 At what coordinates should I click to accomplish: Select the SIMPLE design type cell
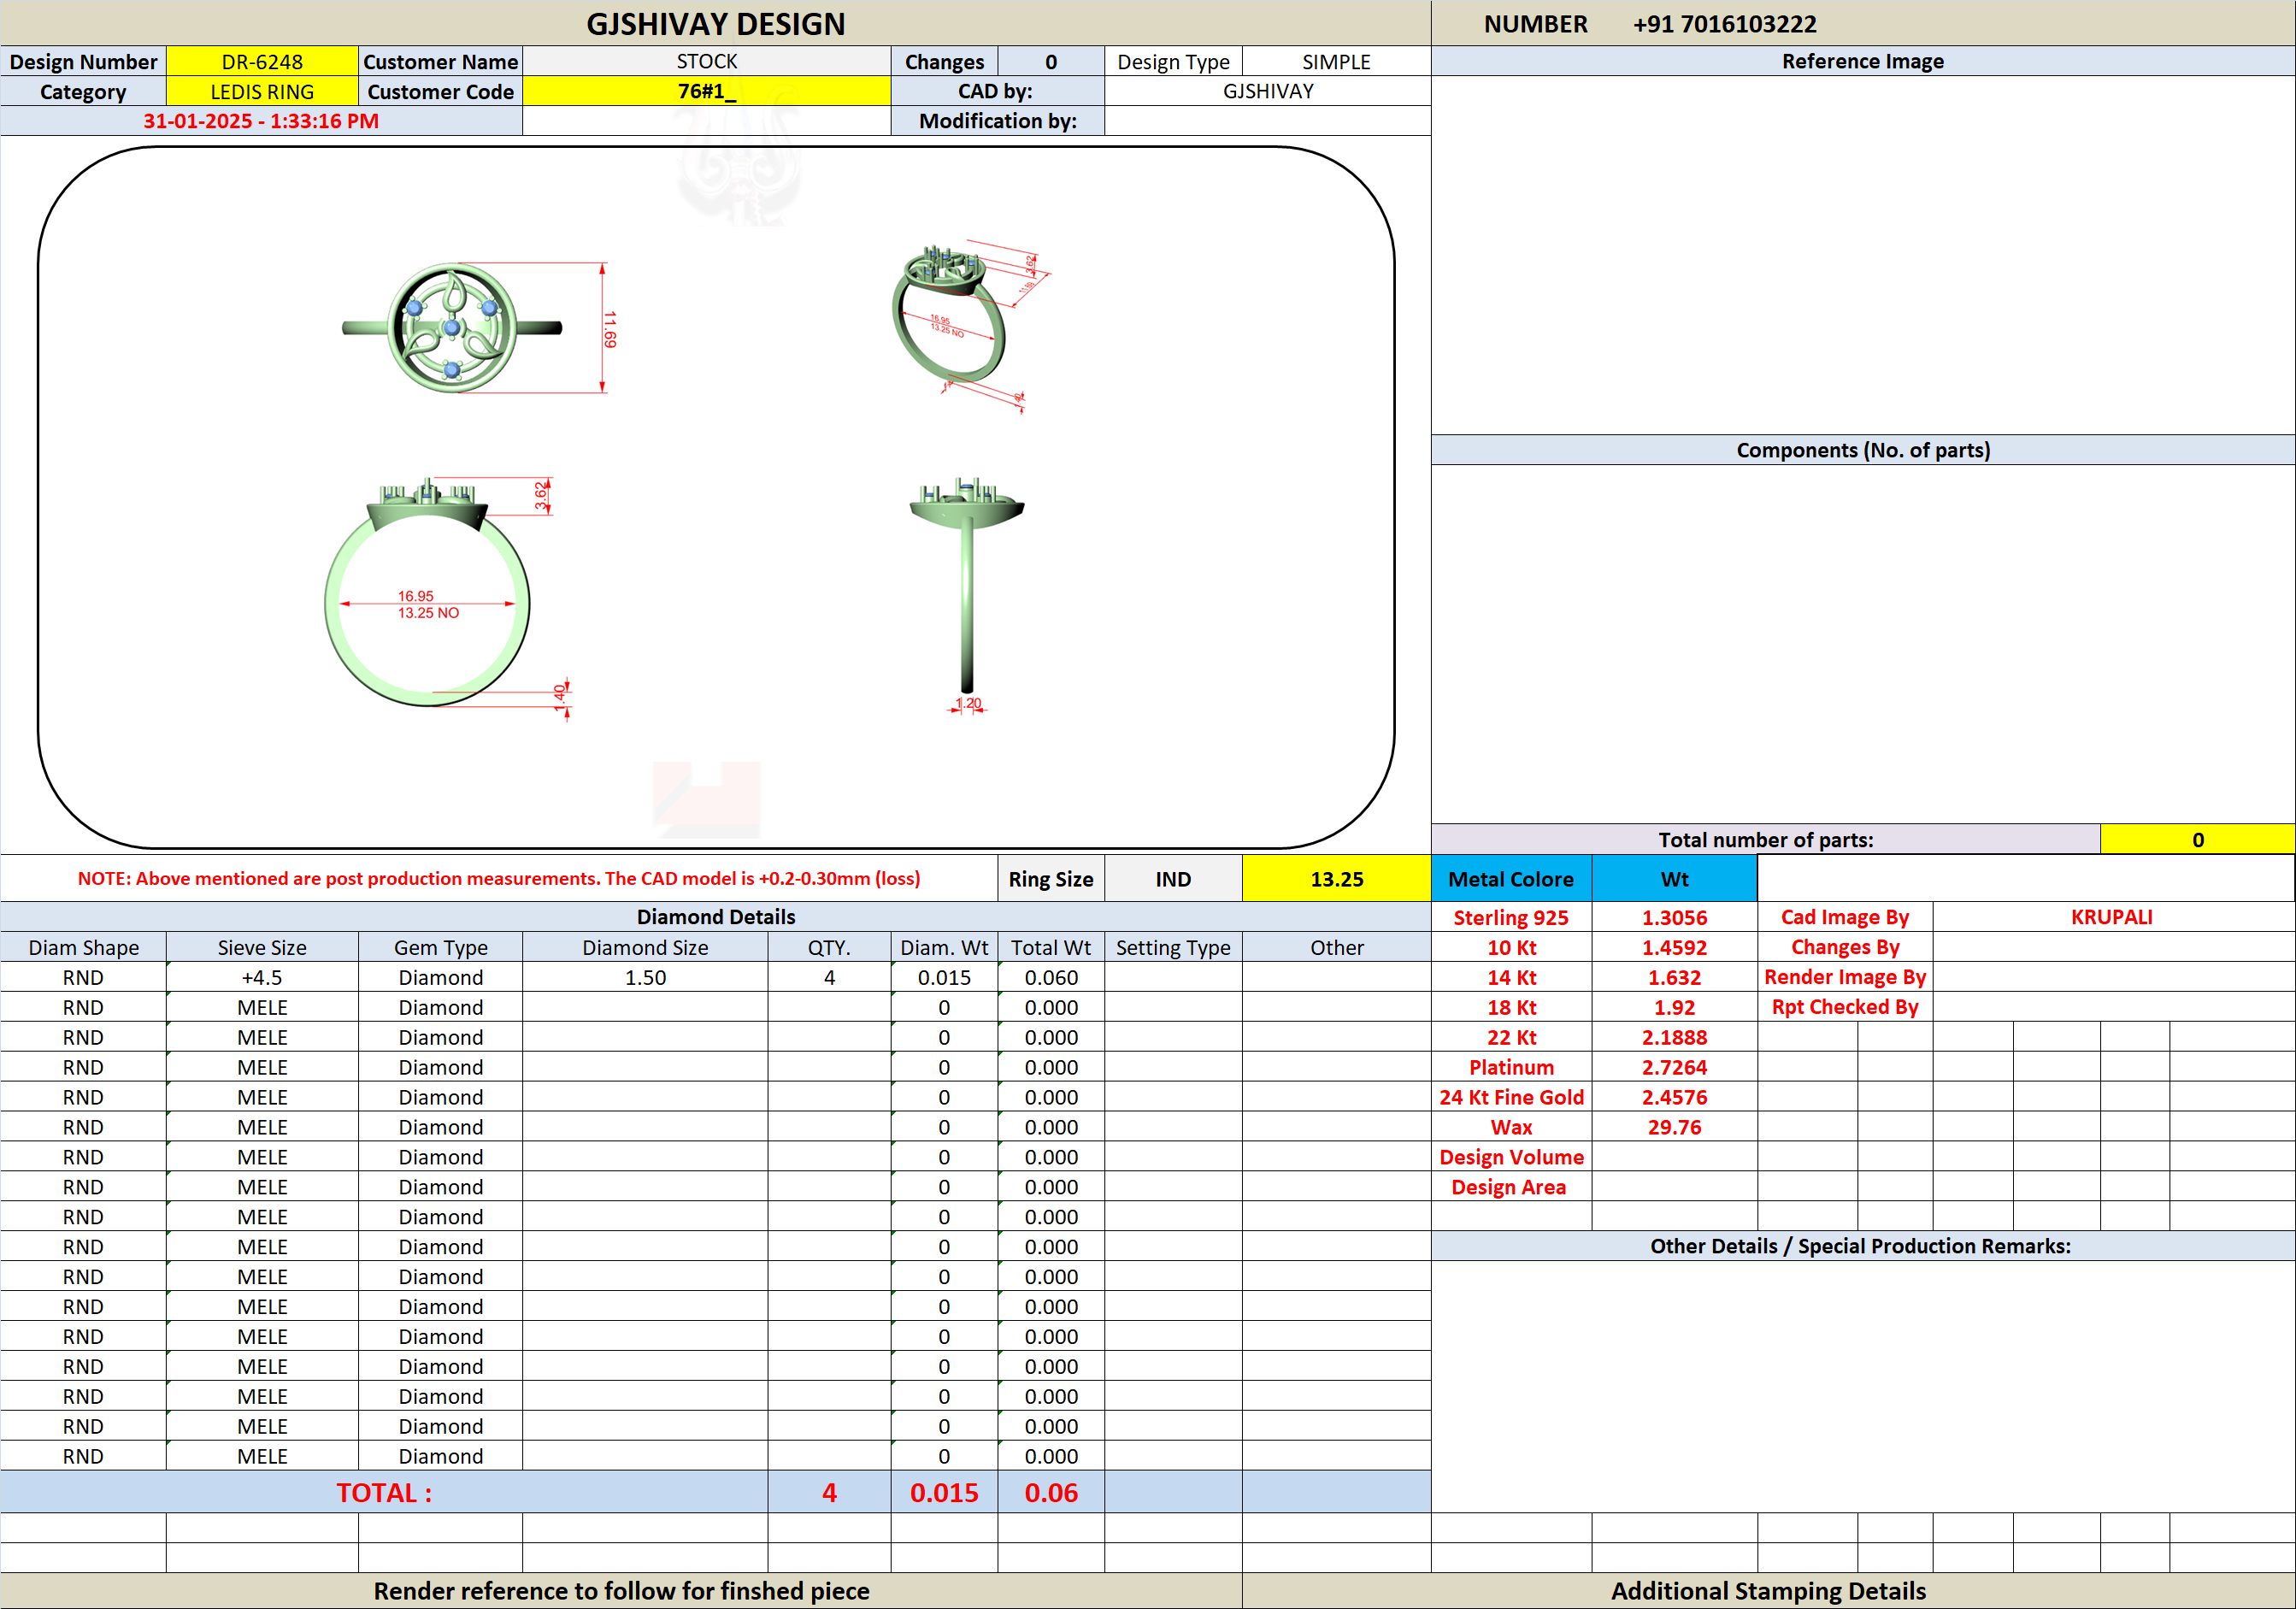[x=1336, y=61]
